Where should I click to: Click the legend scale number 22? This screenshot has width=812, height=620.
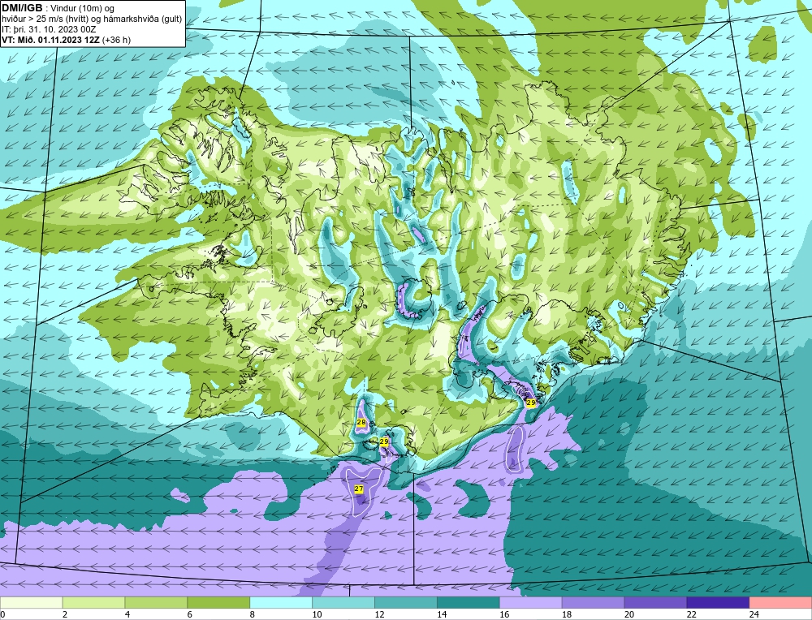(691, 614)
